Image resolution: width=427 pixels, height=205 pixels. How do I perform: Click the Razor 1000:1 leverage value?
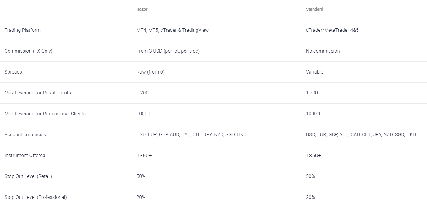pos(144,114)
